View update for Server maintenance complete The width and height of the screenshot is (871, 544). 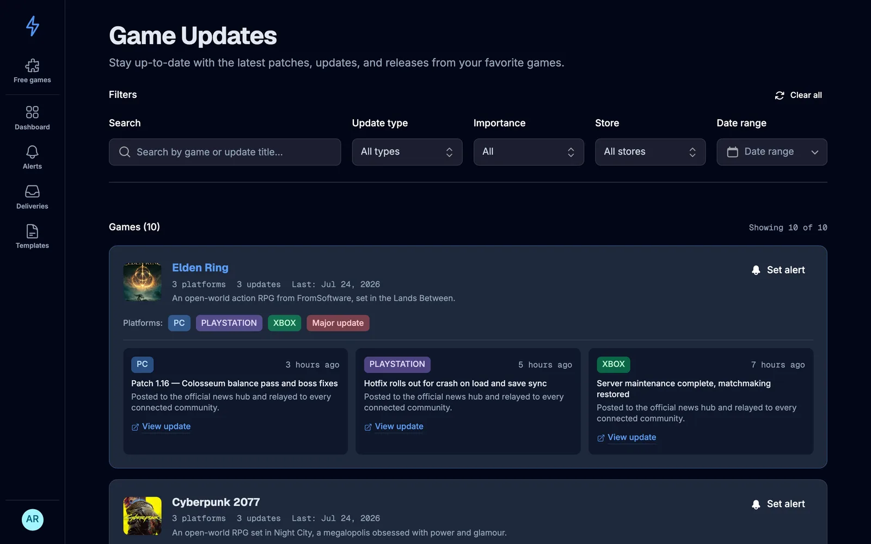coord(627,437)
